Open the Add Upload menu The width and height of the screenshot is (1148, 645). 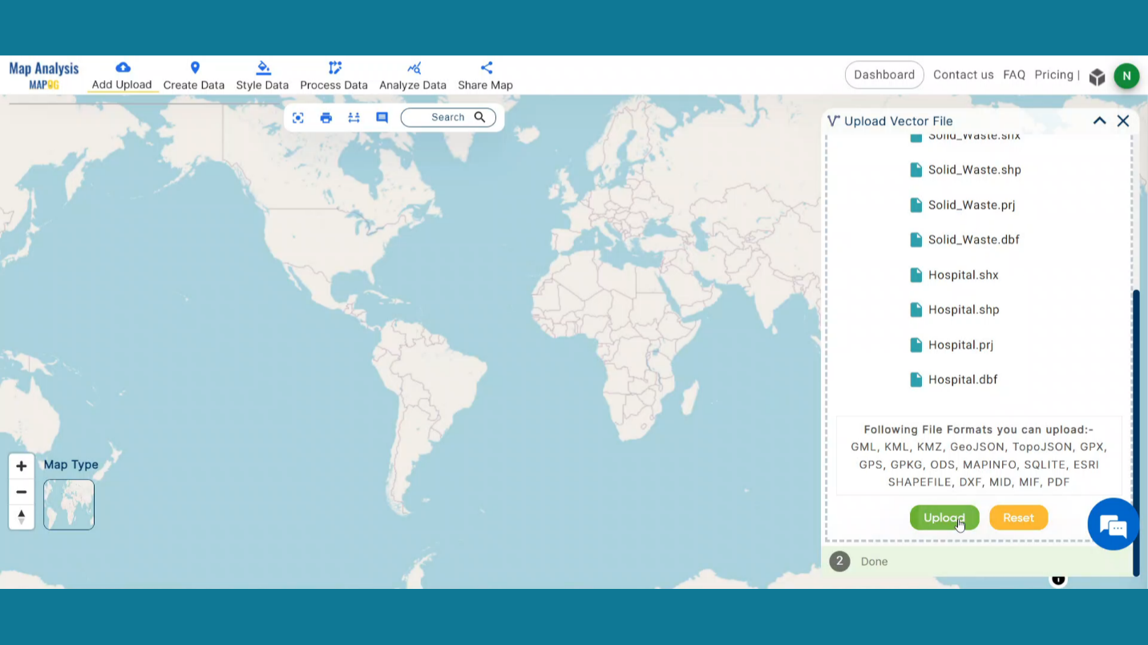[x=122, y=76]
